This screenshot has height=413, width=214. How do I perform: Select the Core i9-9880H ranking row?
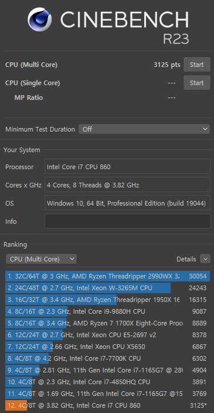(107, 311)
